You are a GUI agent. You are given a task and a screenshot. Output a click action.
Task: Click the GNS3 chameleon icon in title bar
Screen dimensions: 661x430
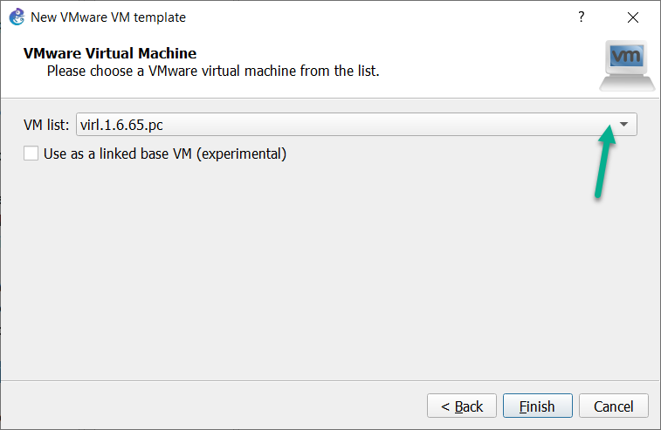point(17,17)
